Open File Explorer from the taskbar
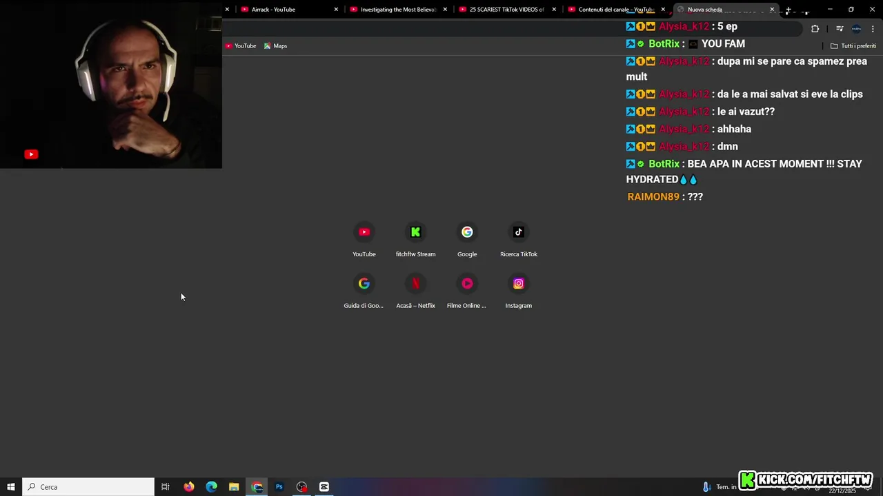This screenshot has width=883, height=496. pos(234,487)
